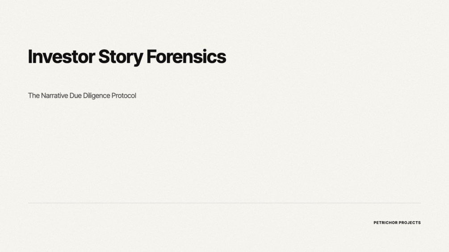449x252 pixels.
Task: Click the right end of the divider
Action: point(420,203)
